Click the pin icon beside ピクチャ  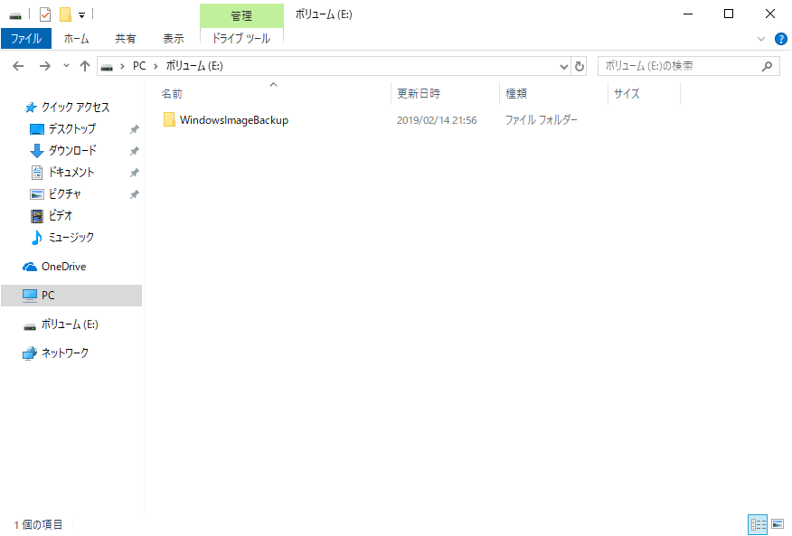pyautogui.click(x=134, y=194)
